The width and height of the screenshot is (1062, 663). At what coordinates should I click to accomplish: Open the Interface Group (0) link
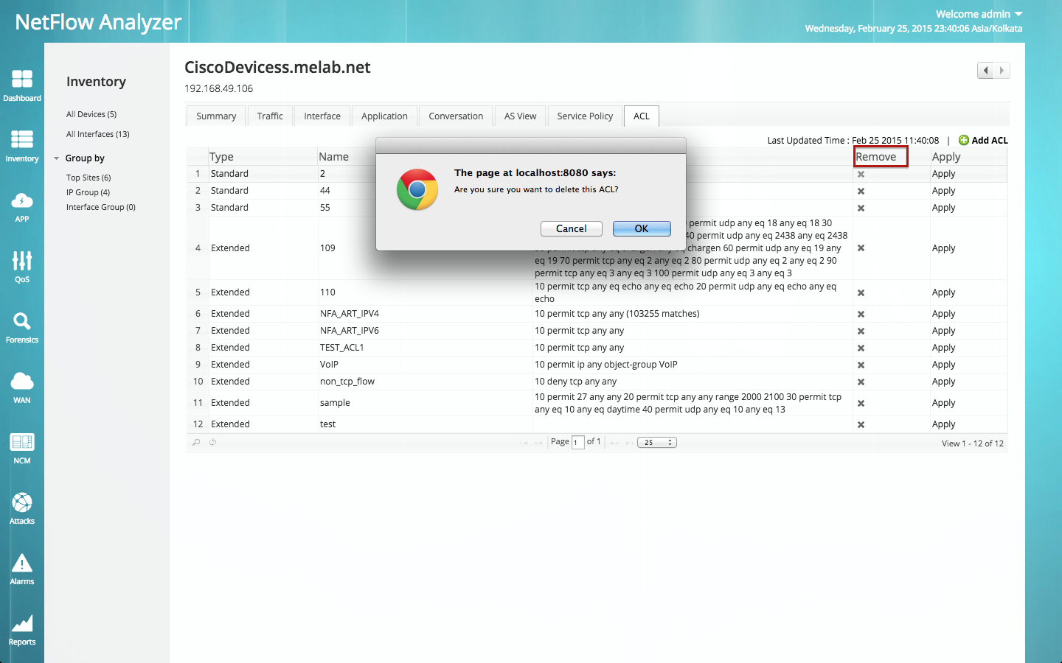101,208
